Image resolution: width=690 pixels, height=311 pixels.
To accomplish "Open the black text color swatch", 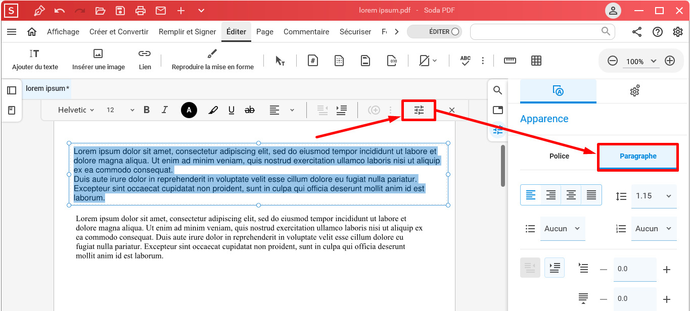I will (189, 110).
